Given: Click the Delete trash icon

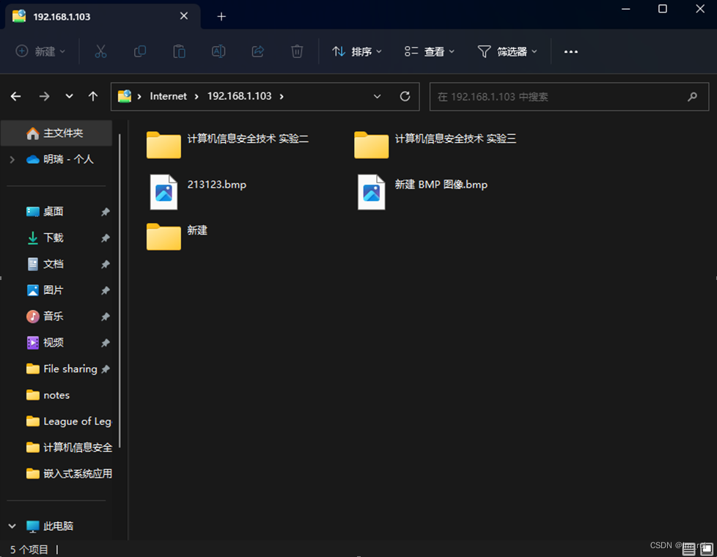Looking at the screenshot, I should coord(297,51).
